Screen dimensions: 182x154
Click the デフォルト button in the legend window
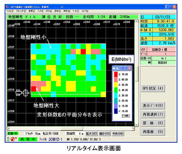pyautogui.click(x=125, y=116)
